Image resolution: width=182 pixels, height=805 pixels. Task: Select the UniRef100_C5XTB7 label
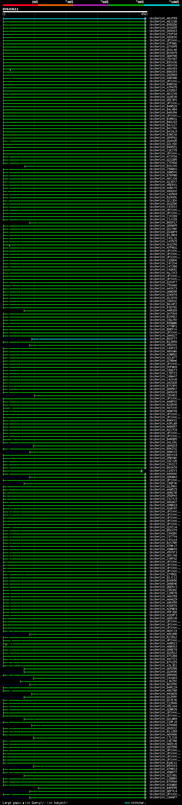pos(163,59)
